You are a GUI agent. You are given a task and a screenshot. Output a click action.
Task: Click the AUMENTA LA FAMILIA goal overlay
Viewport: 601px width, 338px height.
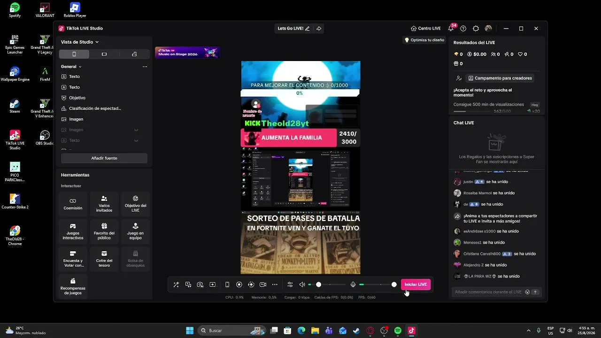[300, 138]
